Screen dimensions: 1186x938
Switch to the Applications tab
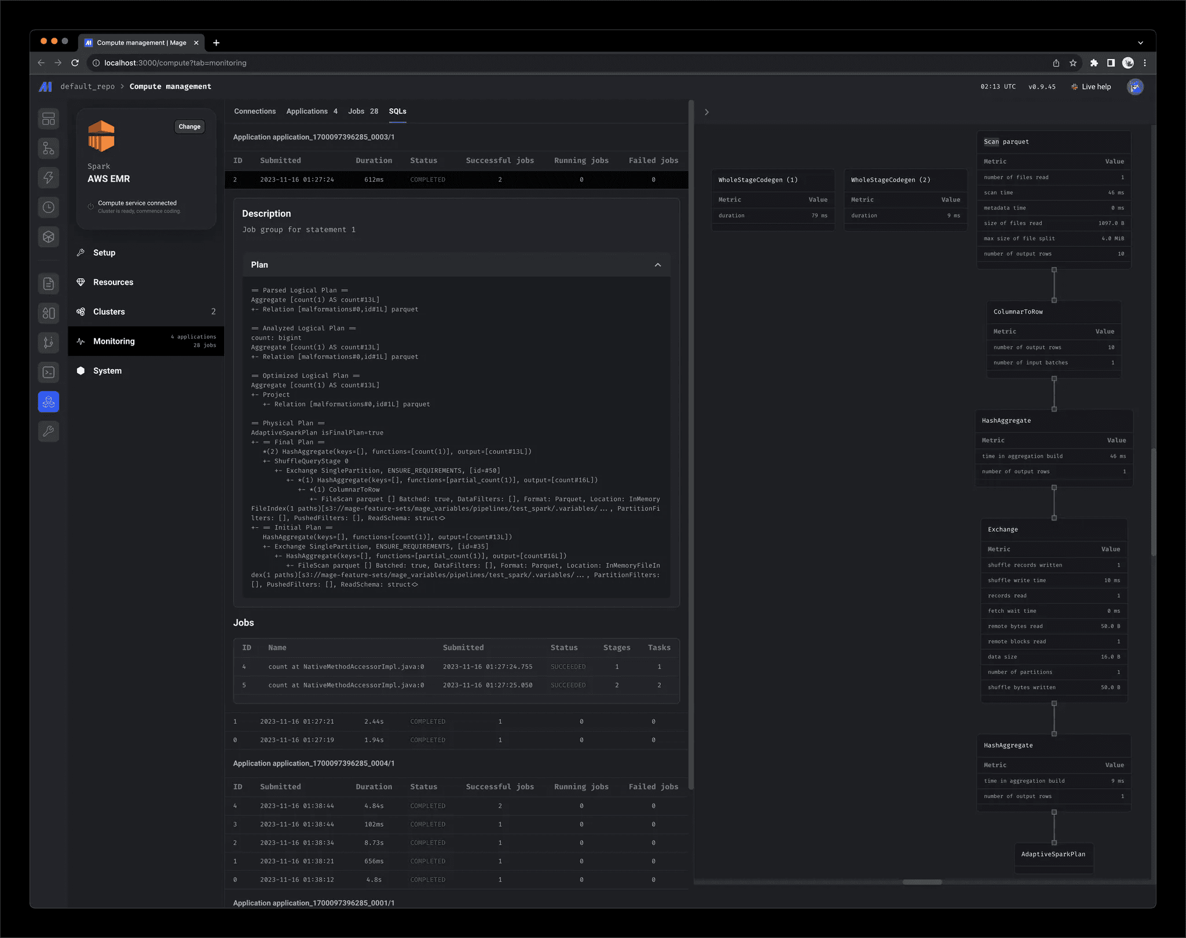click(312, 111)
